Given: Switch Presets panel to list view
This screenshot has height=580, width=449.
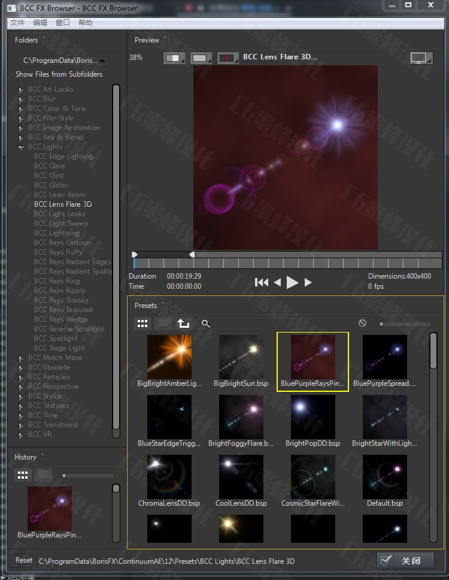Looking at the screenshot, I should pyautogui.click(x=162, y=324).
